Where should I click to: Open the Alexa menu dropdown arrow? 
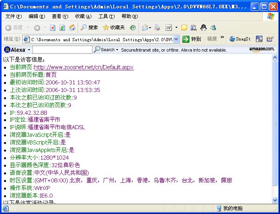coord(29,50)
